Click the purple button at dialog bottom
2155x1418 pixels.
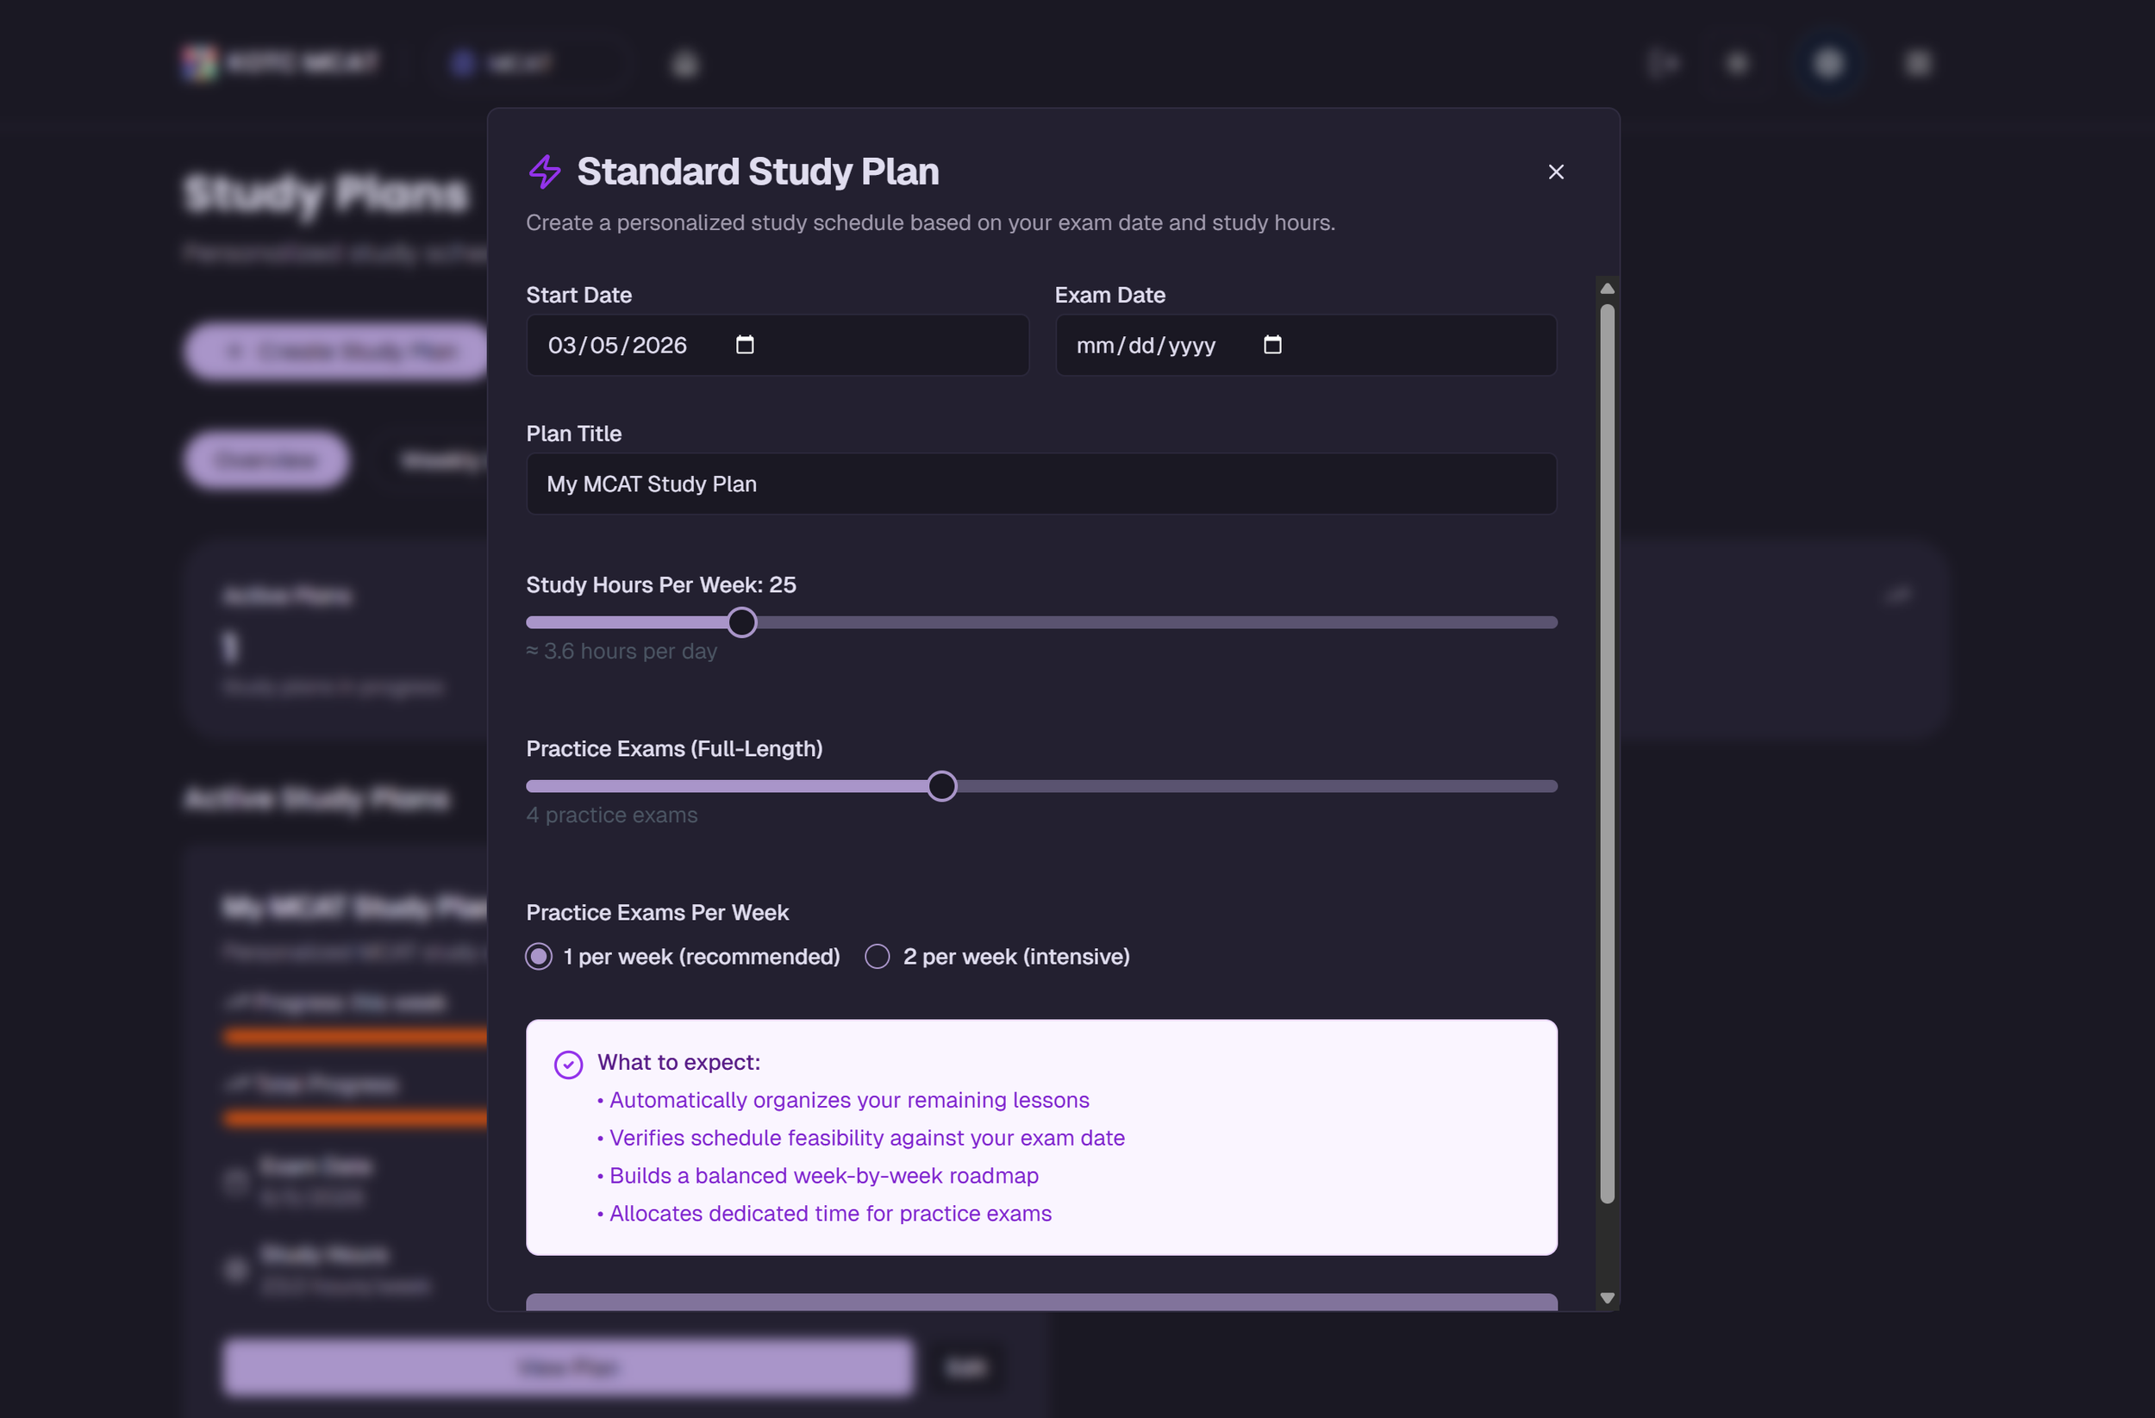coord(1041,1302)
